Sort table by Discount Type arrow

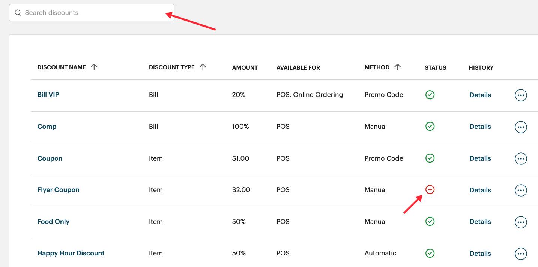(x=203, y=67)
